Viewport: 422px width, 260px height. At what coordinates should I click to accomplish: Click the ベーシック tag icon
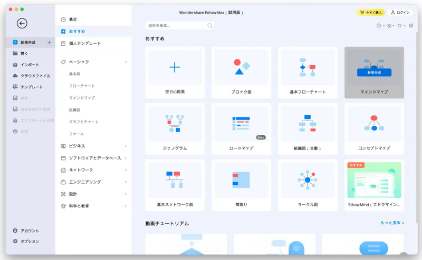63,62
